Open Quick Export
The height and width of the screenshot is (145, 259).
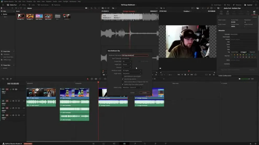216,5
